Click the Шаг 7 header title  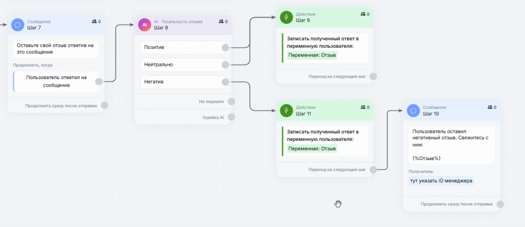pos(34,28)
